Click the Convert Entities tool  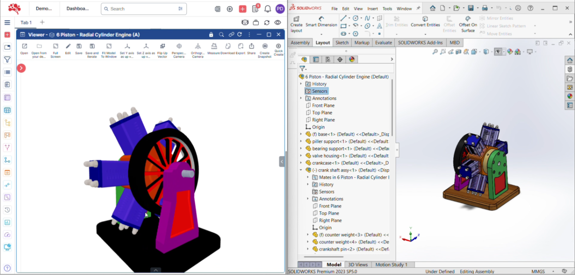pos(425,21)
